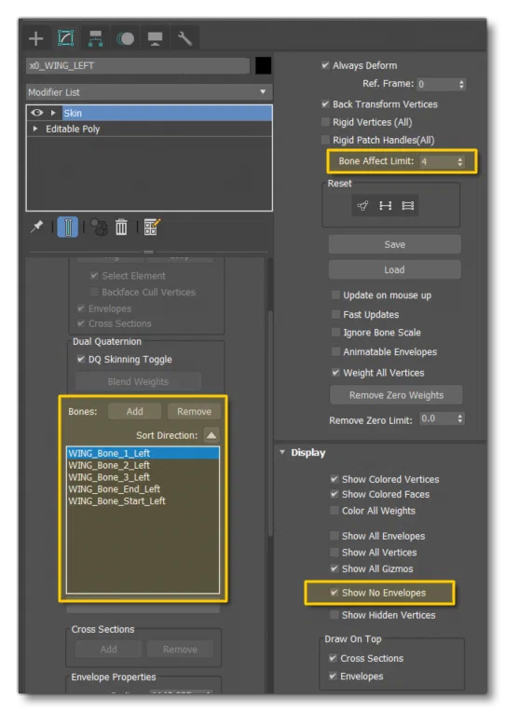Select WING_Bone_1_Left in bones list
The width and height of the screenshot is (505, 712).
pyautogui.click(x=143, y=453)
